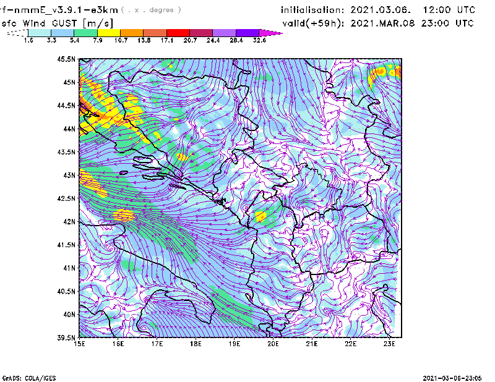495x382 pixels.
Task: Click the dashed white legend arrow
Action: (17, 33)
